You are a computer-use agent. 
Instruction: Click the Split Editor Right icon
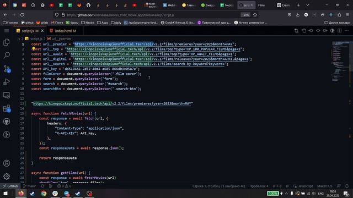pos(340,31)
